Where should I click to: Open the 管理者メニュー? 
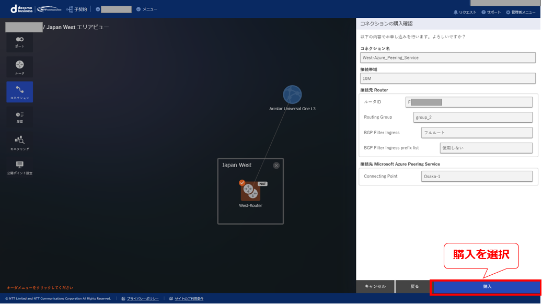(521, 13)
